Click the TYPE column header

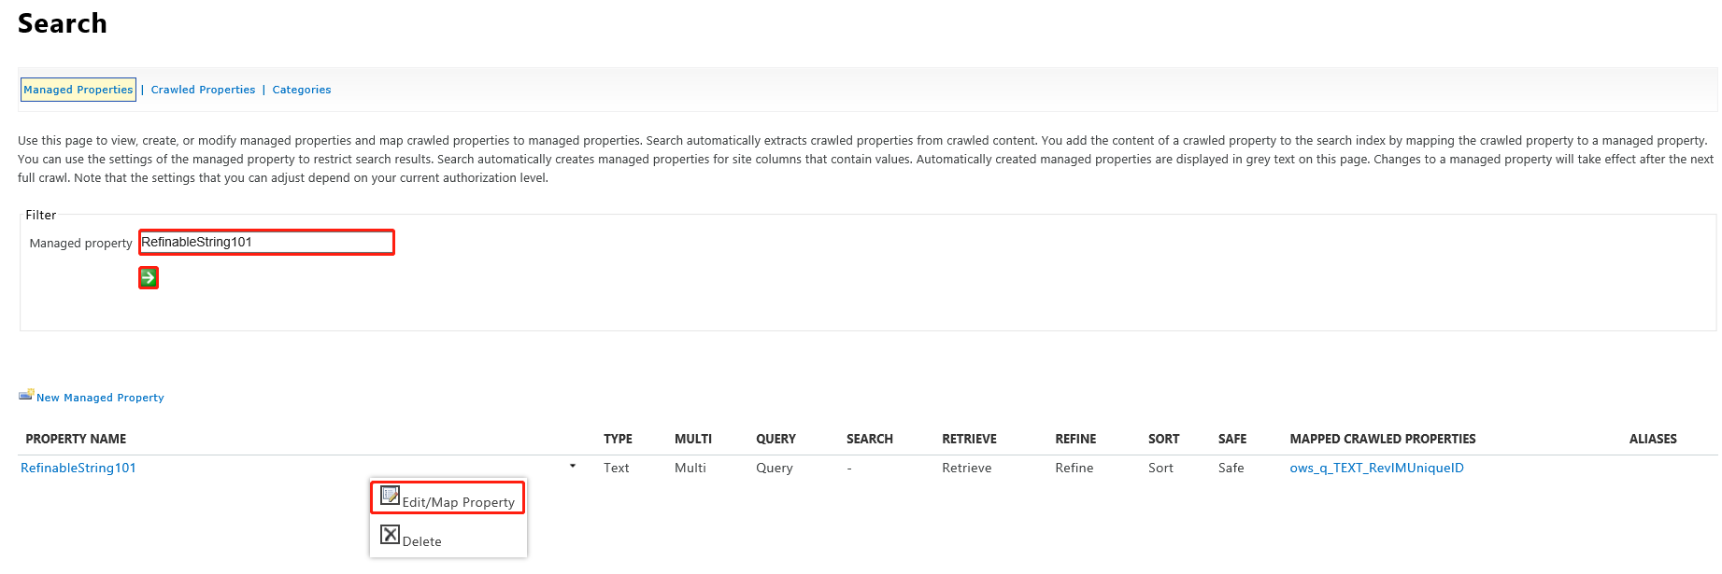[x=618, y=439]
